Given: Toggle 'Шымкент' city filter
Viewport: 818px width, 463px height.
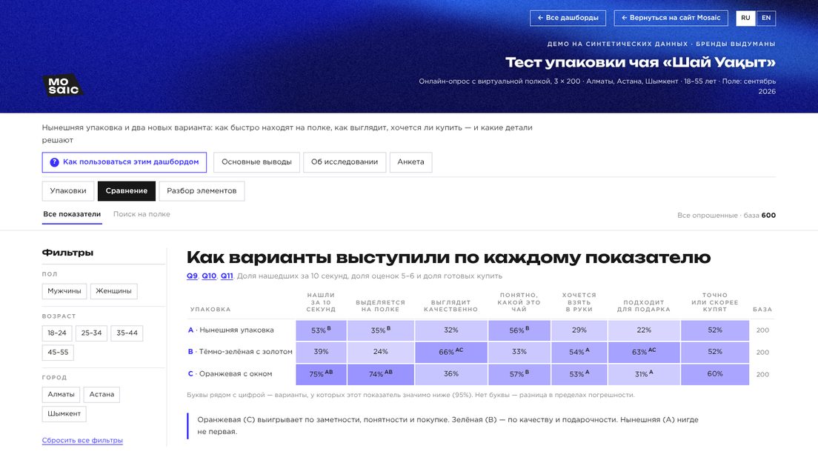Looking at the screenshot, I should pyautogui.click(x=64, y=414).
